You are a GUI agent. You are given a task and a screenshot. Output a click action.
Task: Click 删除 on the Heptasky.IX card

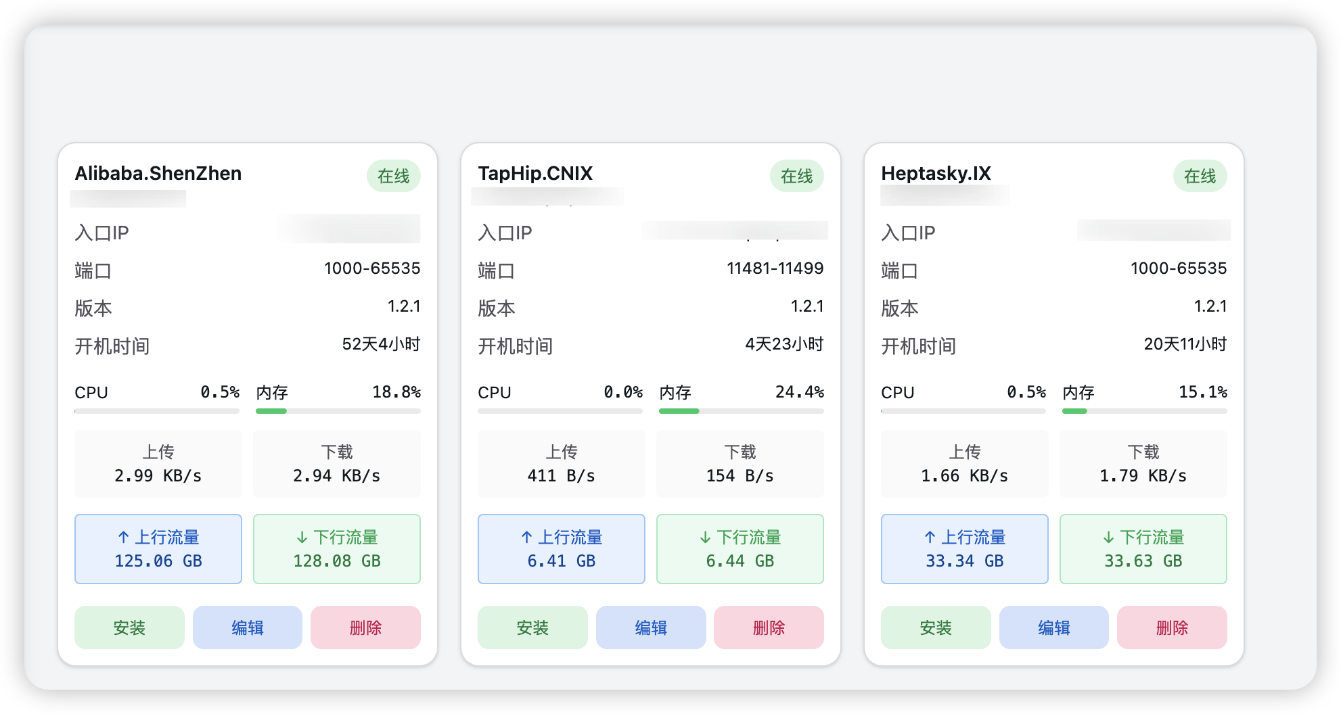[x=1172, y=627]
